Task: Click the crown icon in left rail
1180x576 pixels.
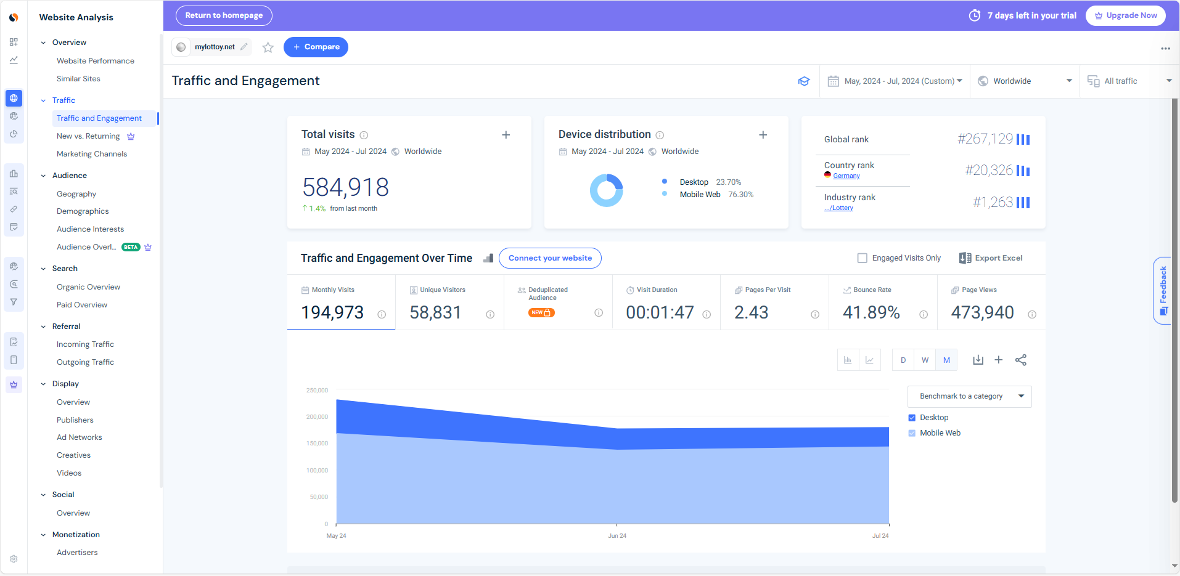Action: pos(14,384)
